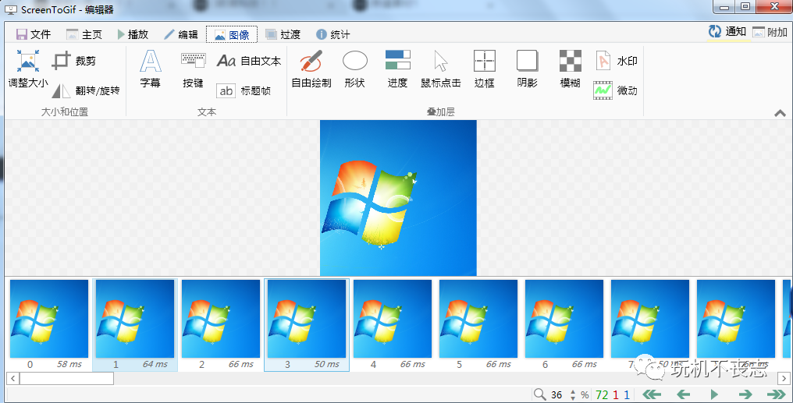Open the 播放 playback tab
The height and width of the screenshot is (403, 793).
(133, 34)
